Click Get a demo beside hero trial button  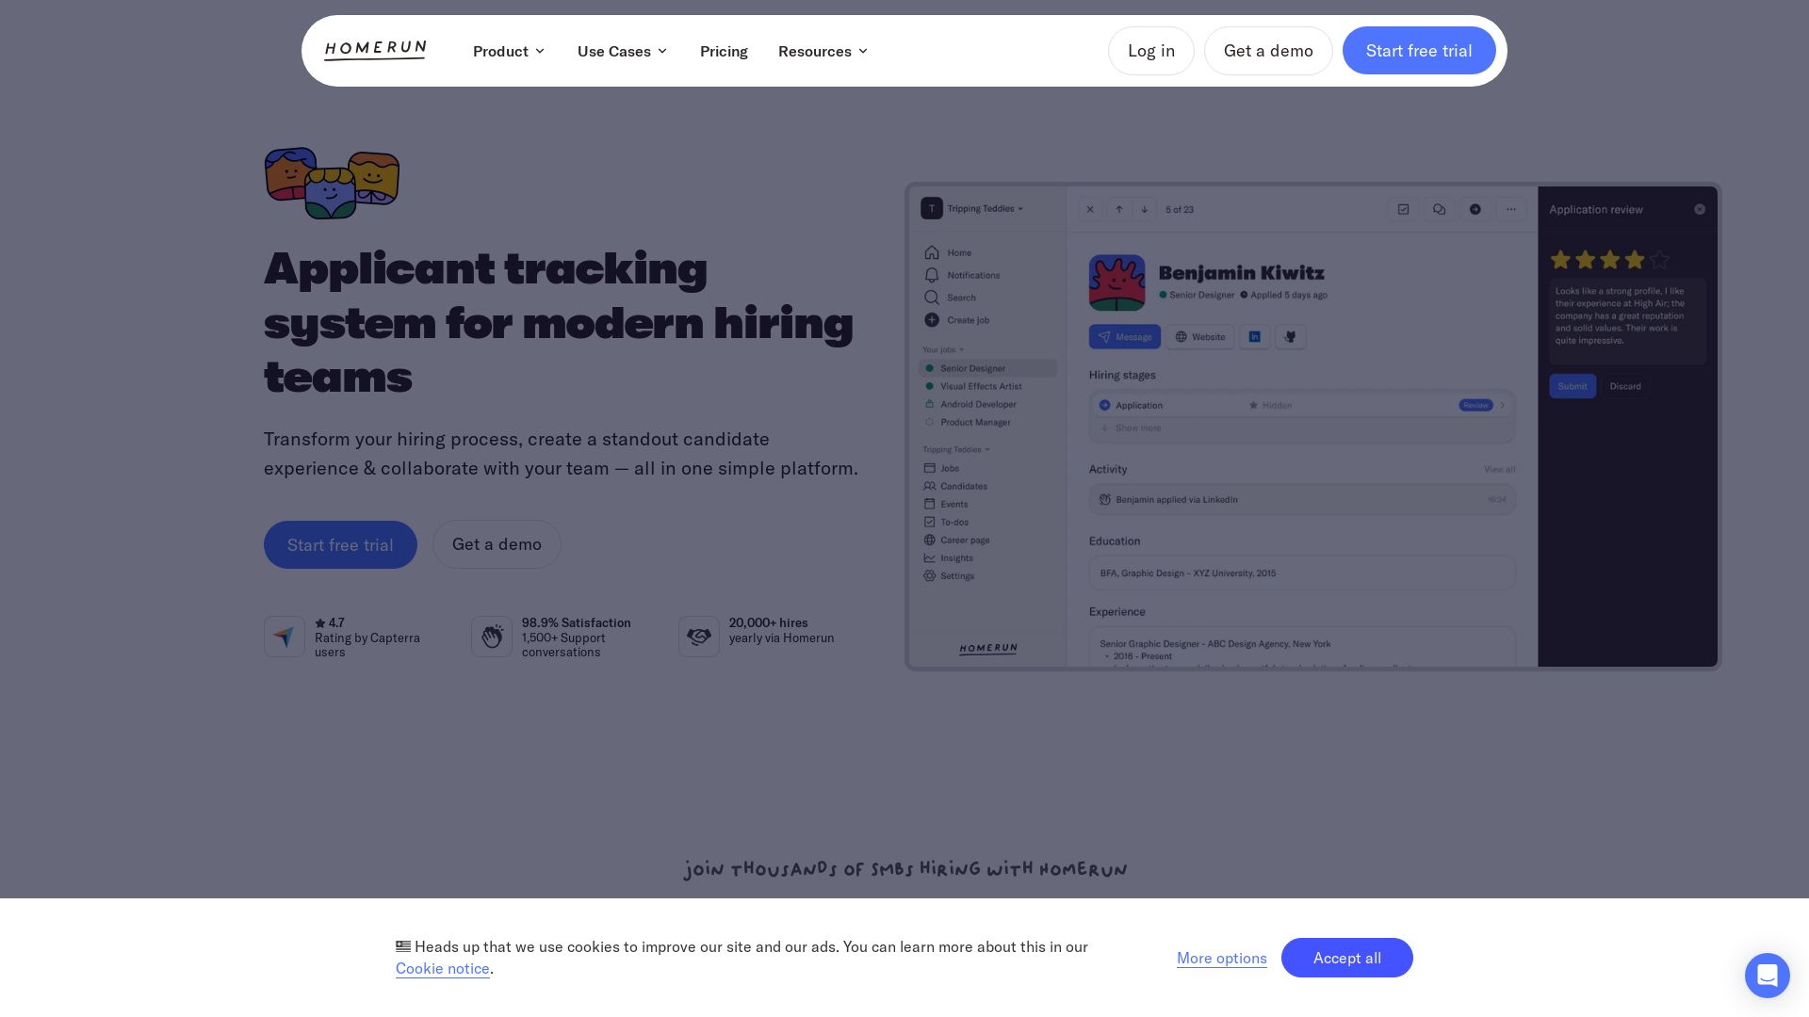(x=497, y=544)
